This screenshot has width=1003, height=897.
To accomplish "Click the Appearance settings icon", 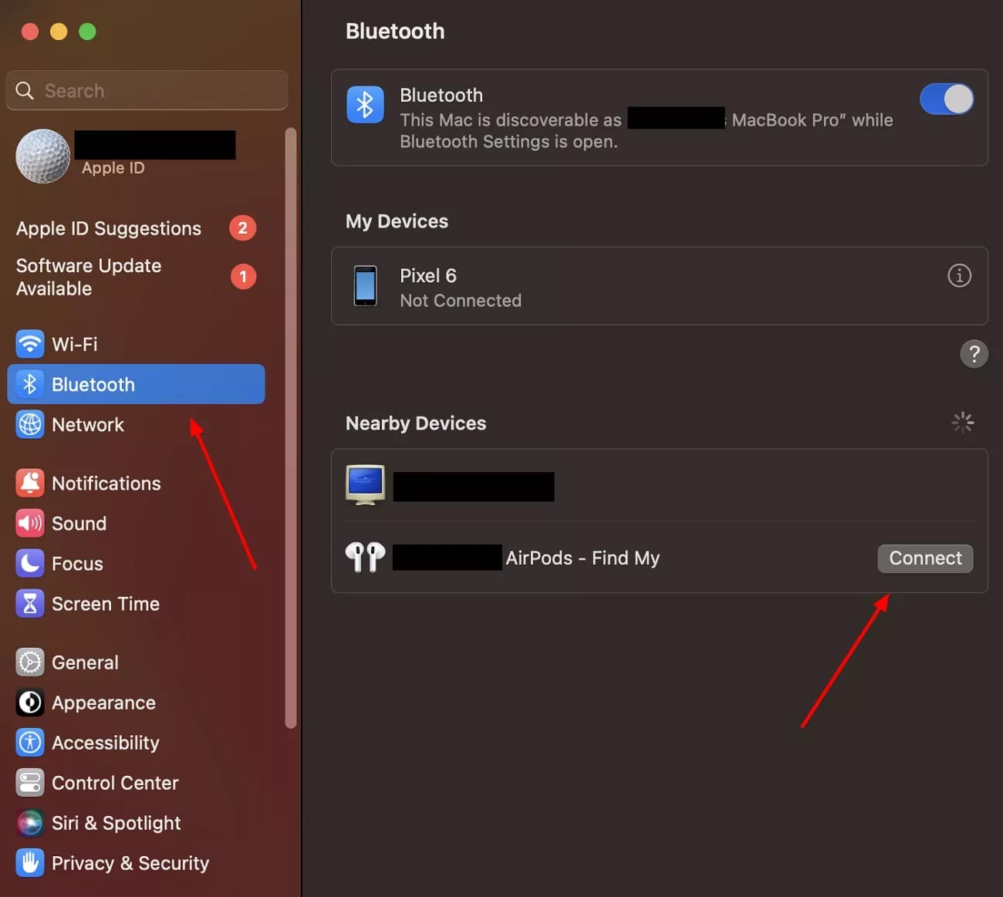I will [29, 702].
